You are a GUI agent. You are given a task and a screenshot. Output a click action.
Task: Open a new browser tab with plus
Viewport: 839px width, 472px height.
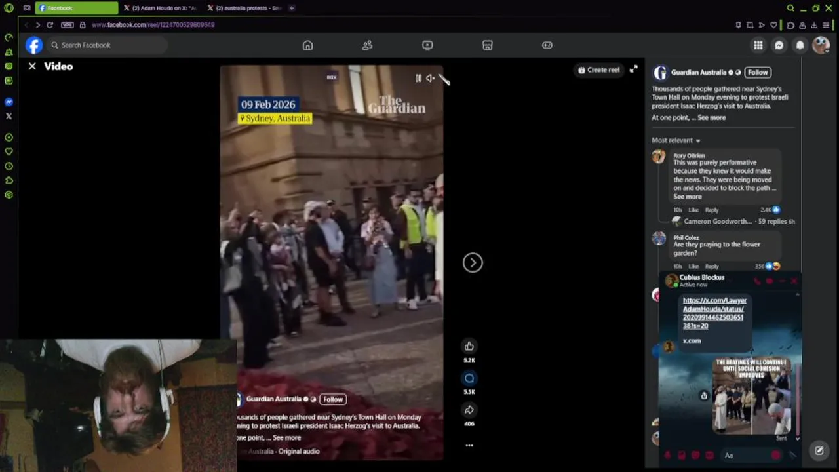[x=292, y=8]
